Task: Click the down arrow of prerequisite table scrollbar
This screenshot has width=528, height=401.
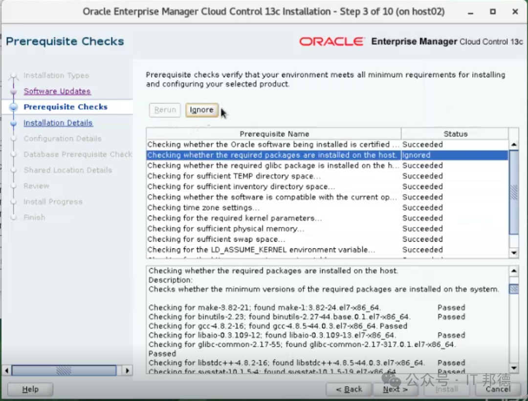Action: [x=514, y=253]
